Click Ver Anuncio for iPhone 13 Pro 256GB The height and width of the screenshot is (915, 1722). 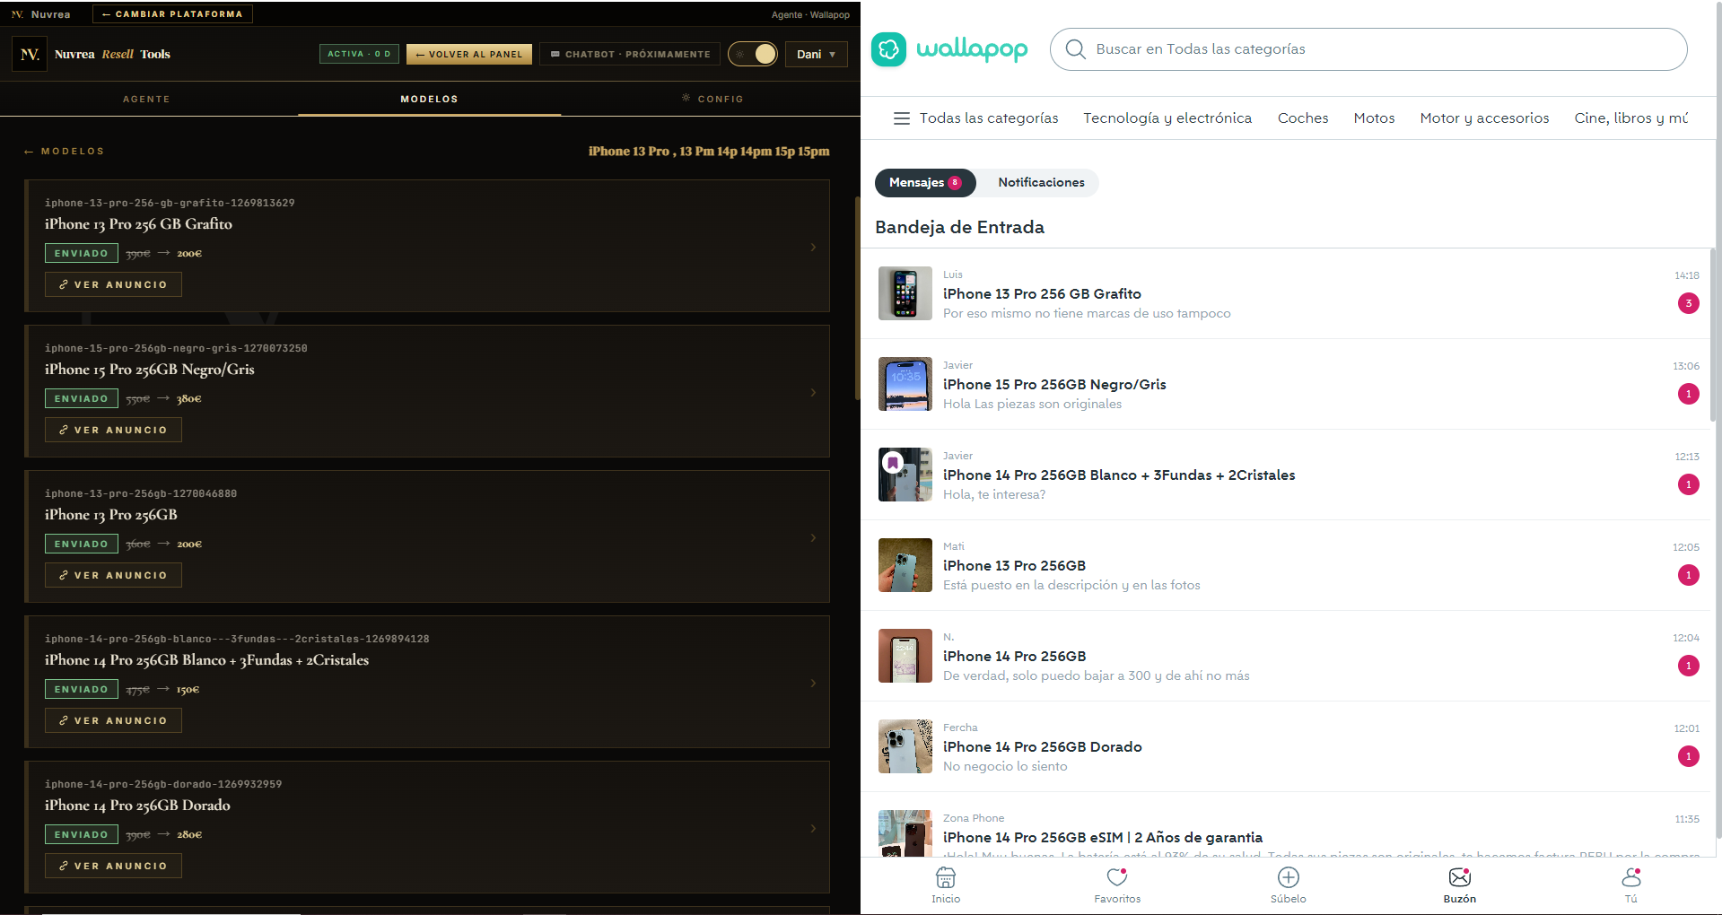113,575
